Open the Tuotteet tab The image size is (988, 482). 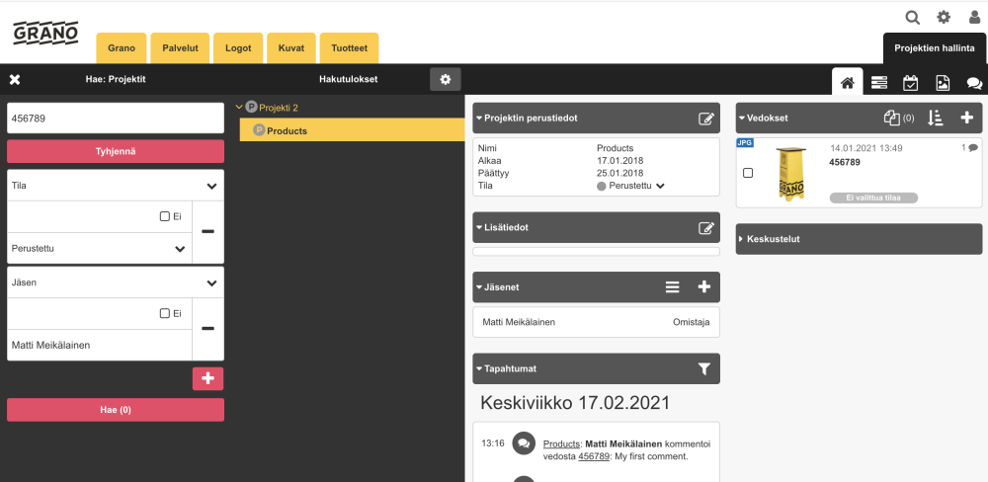point(349,47)
